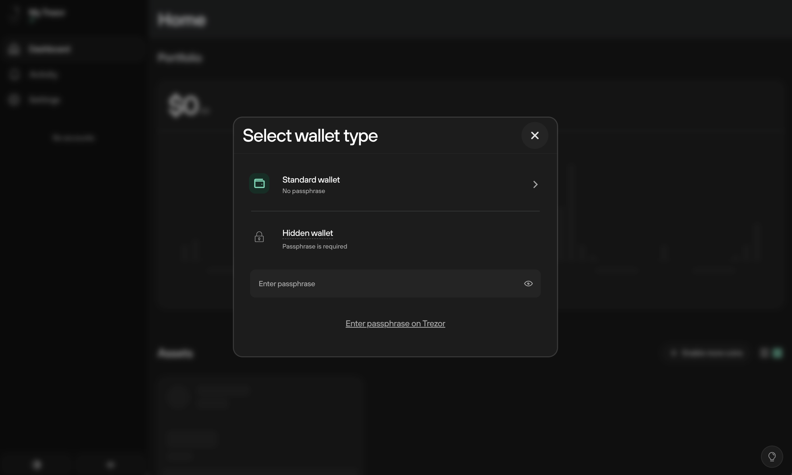Click the leftmost icon in the sidebar footer
This screenshot has width=792, height=475.
coord(37,464)
